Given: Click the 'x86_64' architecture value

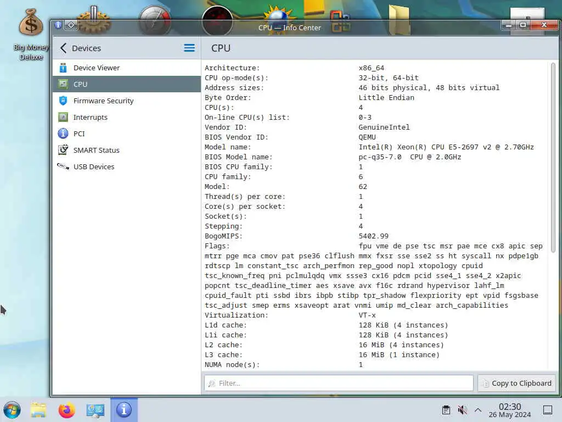Looking at the screenshot, I should click(x=372, y=68).
